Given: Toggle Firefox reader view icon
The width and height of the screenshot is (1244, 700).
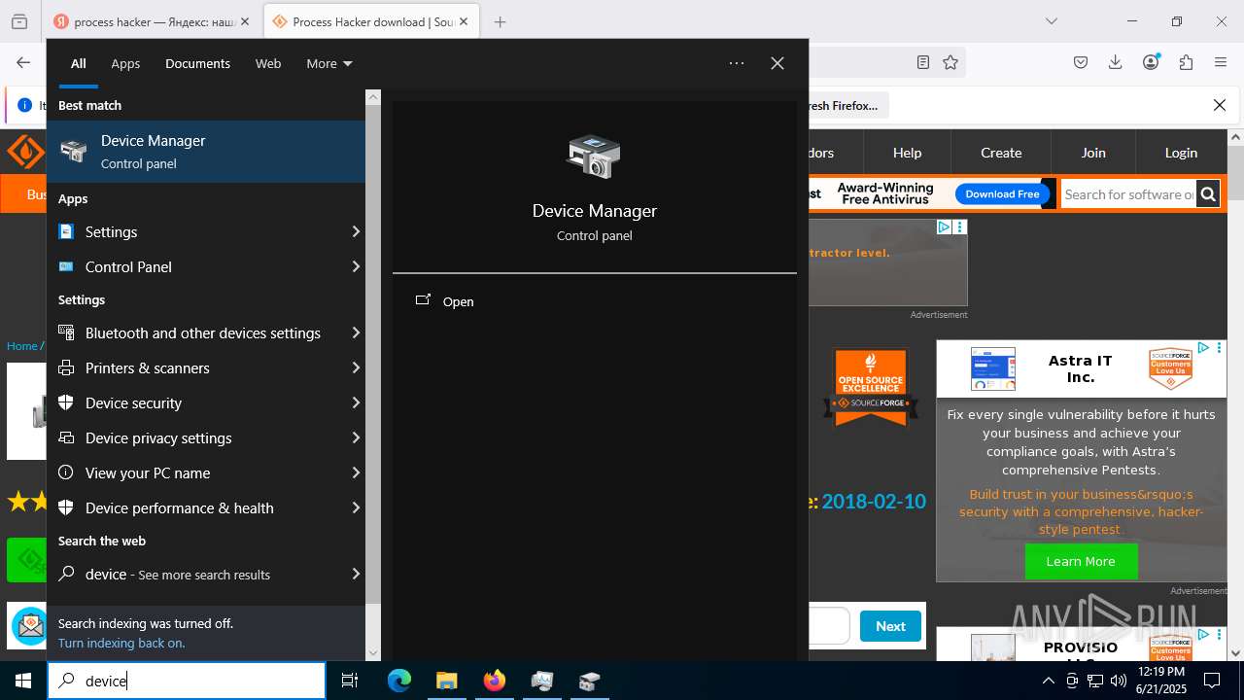Looking at the screenshot, I should coord(923,62).
